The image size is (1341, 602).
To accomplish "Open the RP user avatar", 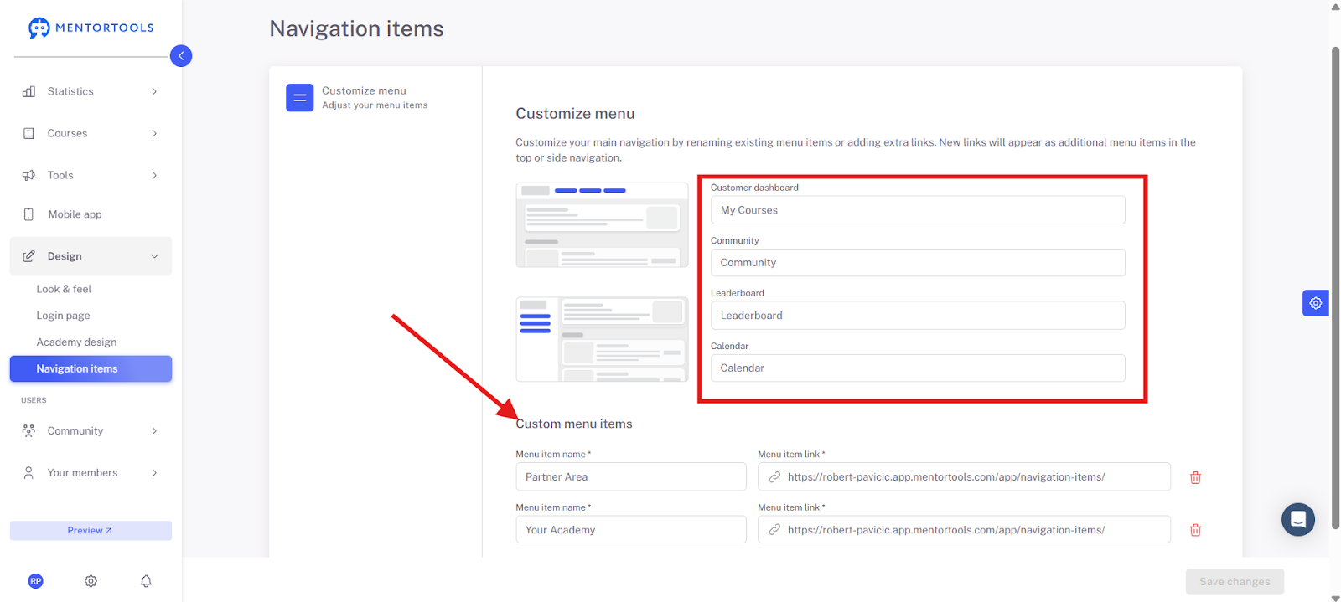I will tap(35, 581).
